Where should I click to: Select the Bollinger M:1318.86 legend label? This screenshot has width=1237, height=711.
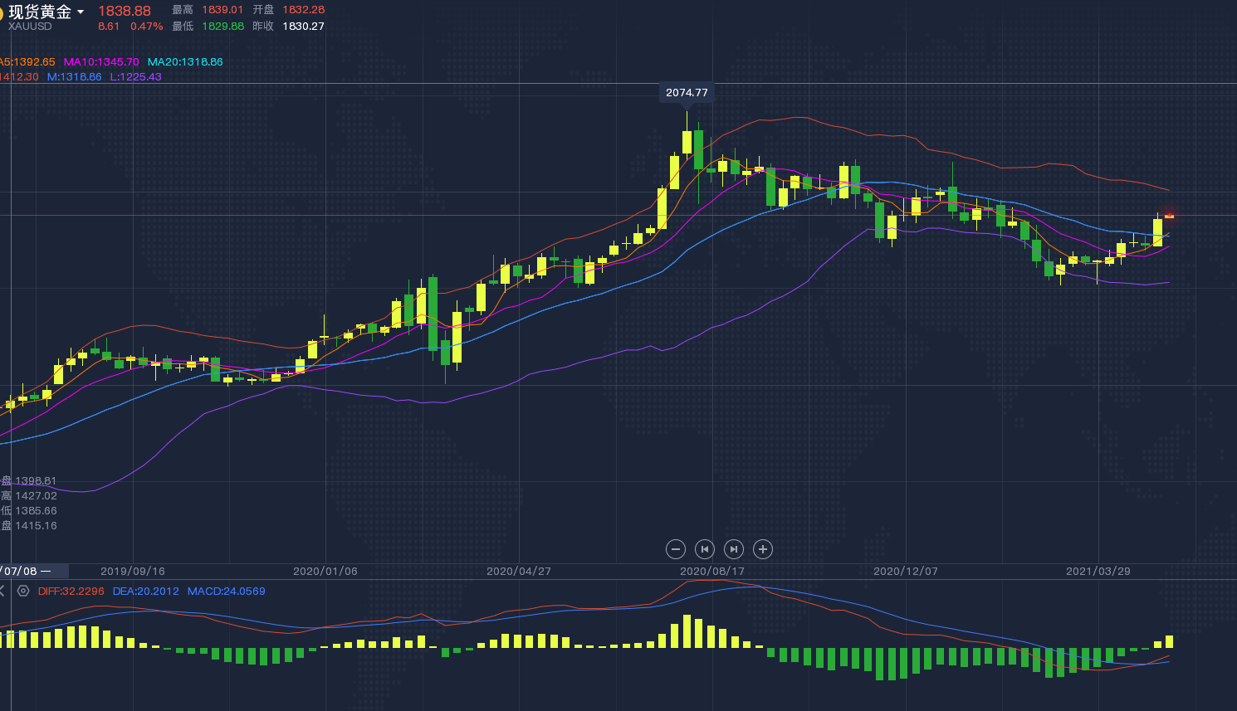[74, 77]
